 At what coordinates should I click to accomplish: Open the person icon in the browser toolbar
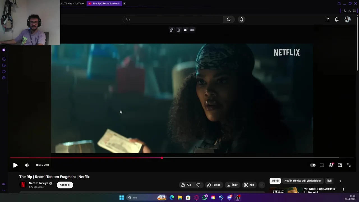[x=344, y=11]
